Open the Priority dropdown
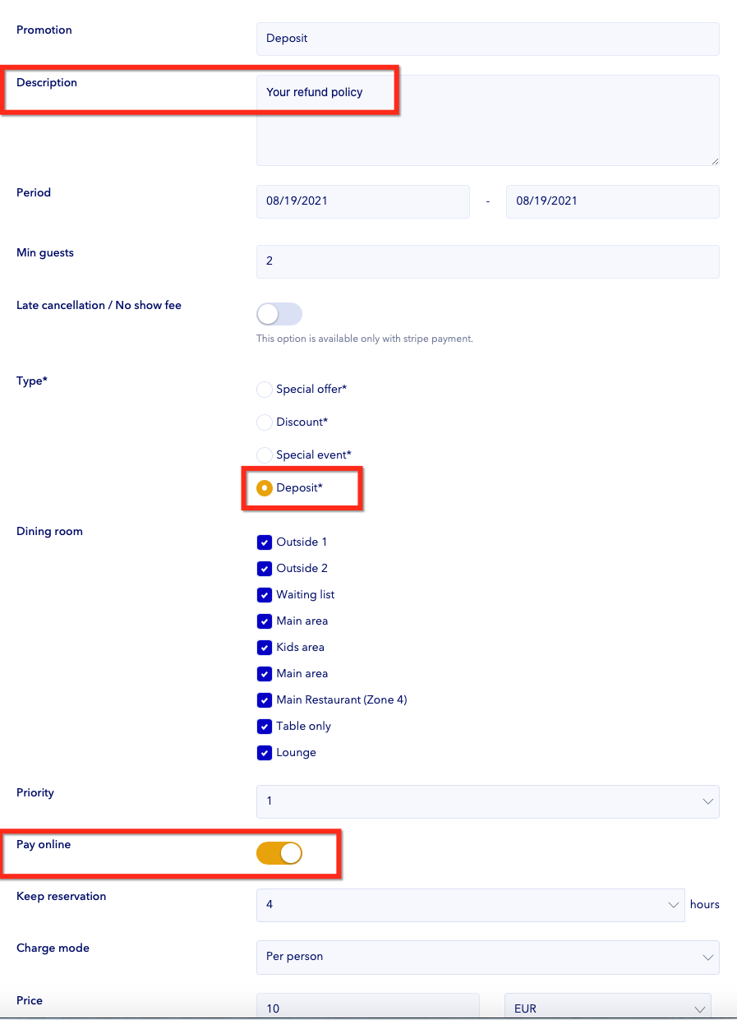Screen dimensions: 737x1020 (487, 801)
